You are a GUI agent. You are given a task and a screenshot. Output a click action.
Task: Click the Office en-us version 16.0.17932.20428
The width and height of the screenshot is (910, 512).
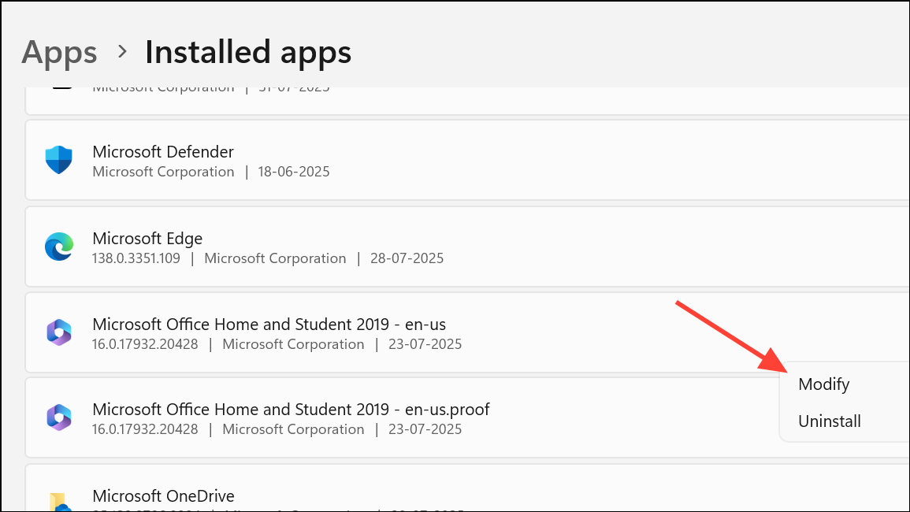[145, 344]
